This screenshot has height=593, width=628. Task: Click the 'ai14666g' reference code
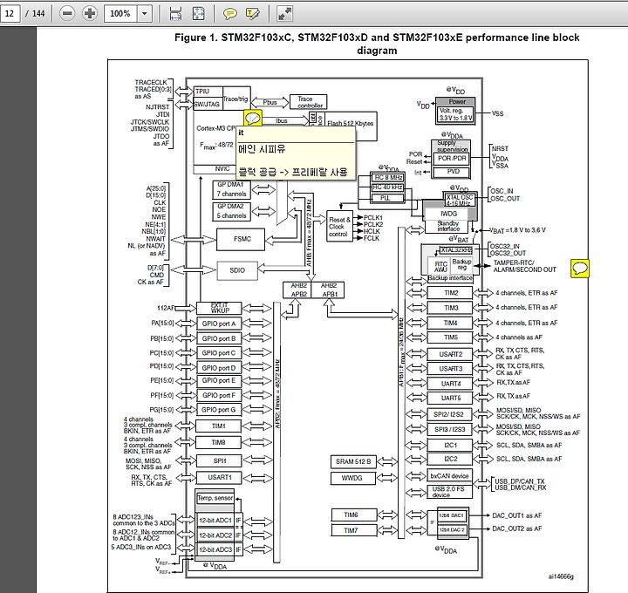(x=561, y=576)
